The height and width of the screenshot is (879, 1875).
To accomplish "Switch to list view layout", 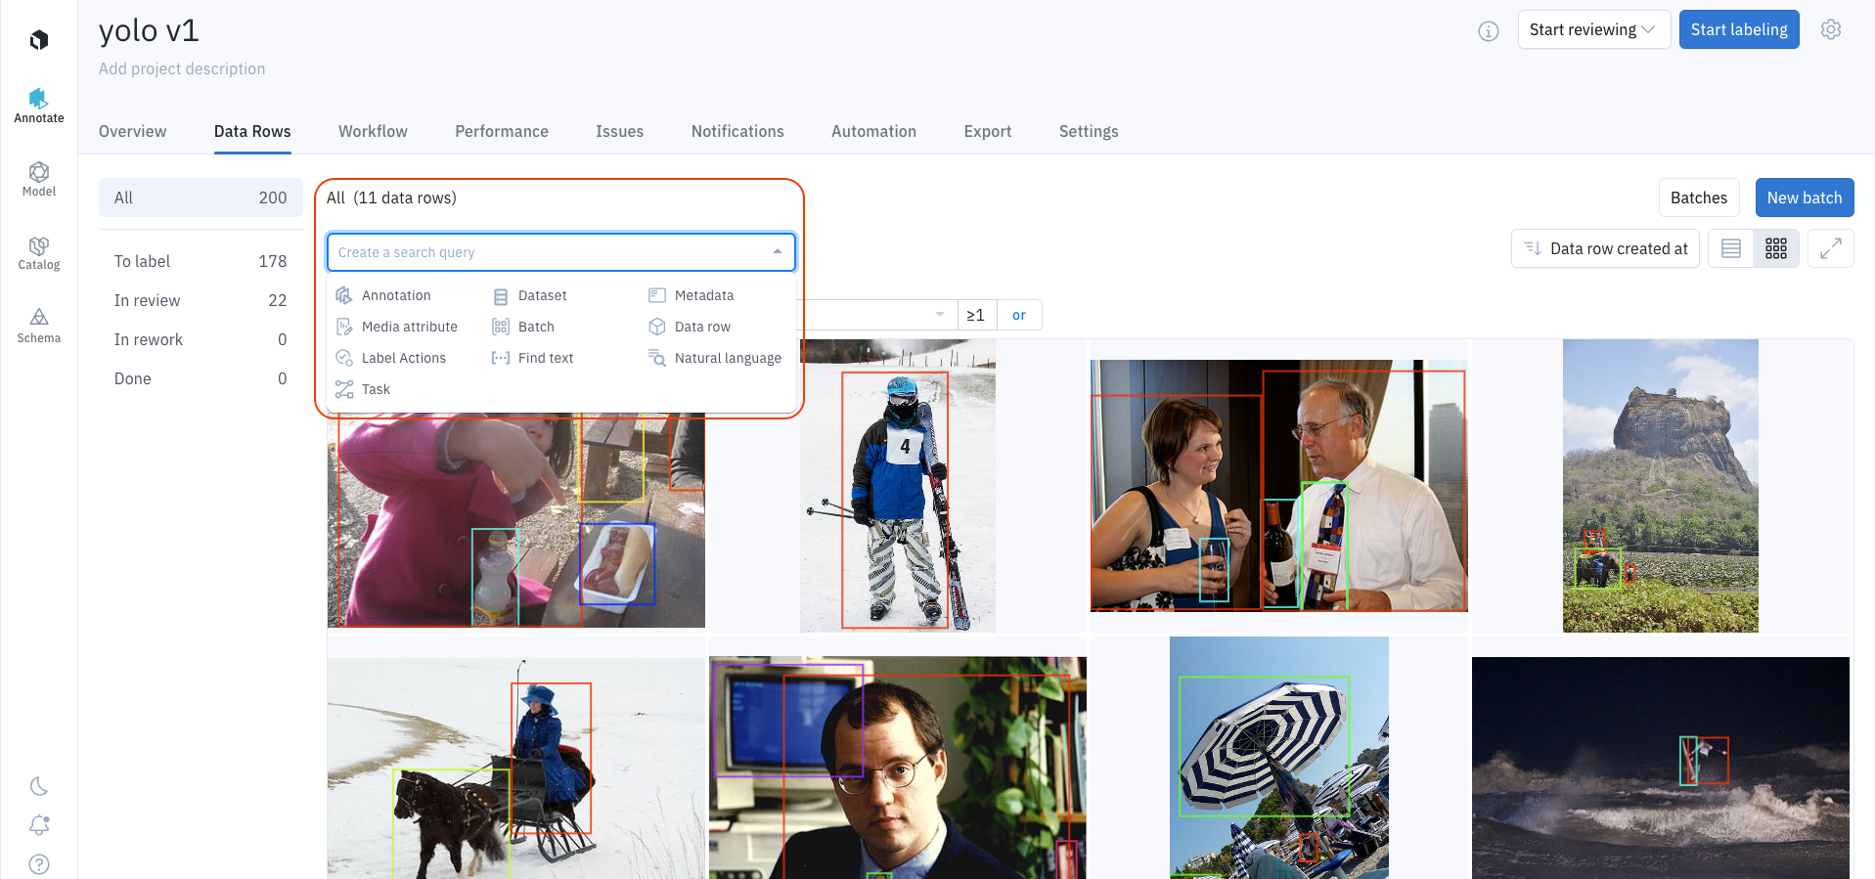I will 1731,248.
